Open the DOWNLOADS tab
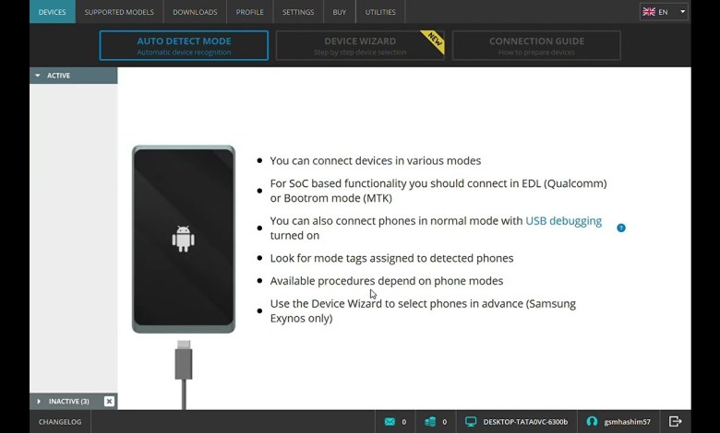Viewport: 720px width, 433px height. [x=195, y=12]
